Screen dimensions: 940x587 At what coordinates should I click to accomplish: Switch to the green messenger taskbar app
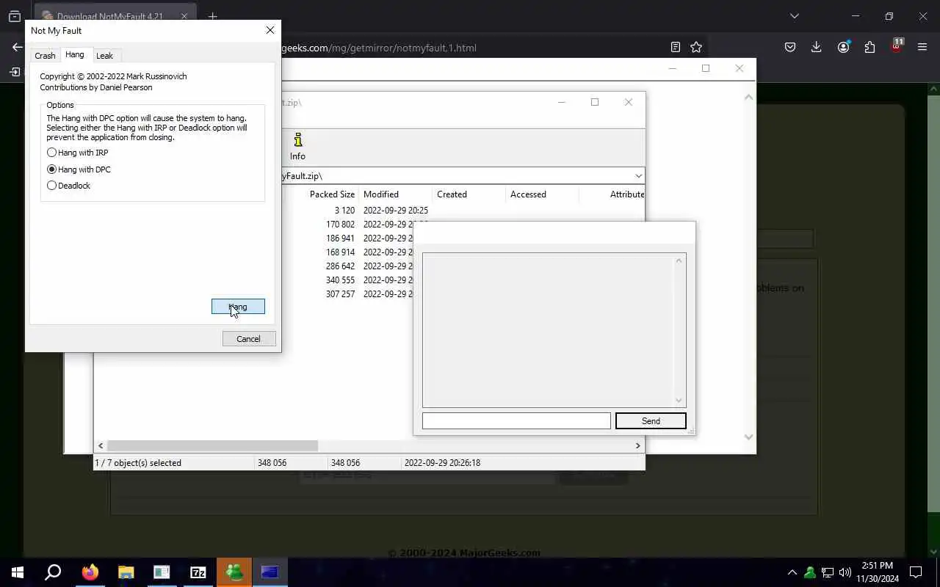point(234,572)
